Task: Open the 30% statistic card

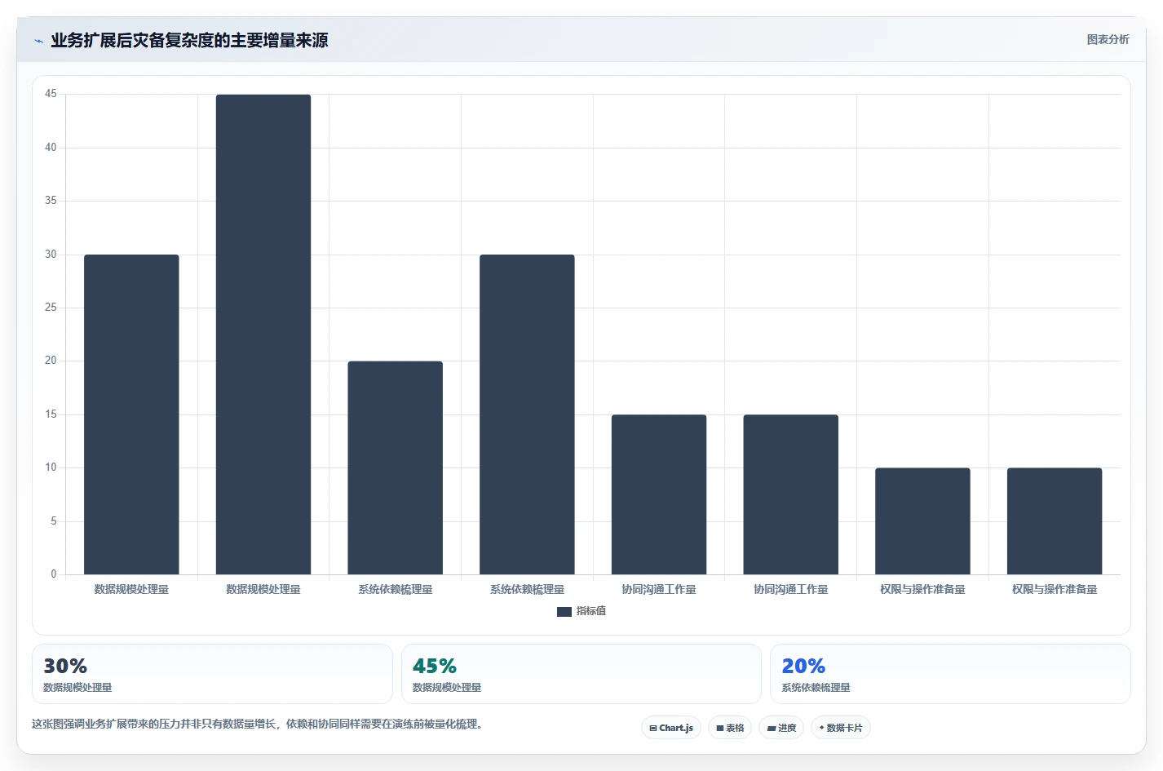Action: tap(212, 674)
